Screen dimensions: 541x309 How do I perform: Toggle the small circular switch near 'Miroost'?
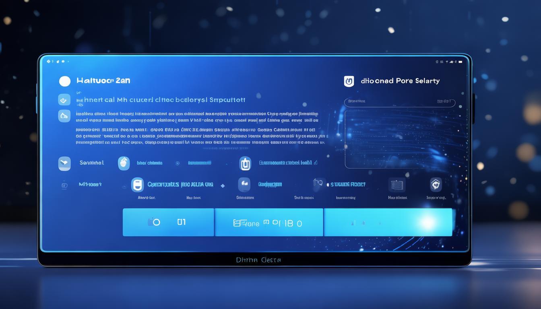tap(64, 184)
